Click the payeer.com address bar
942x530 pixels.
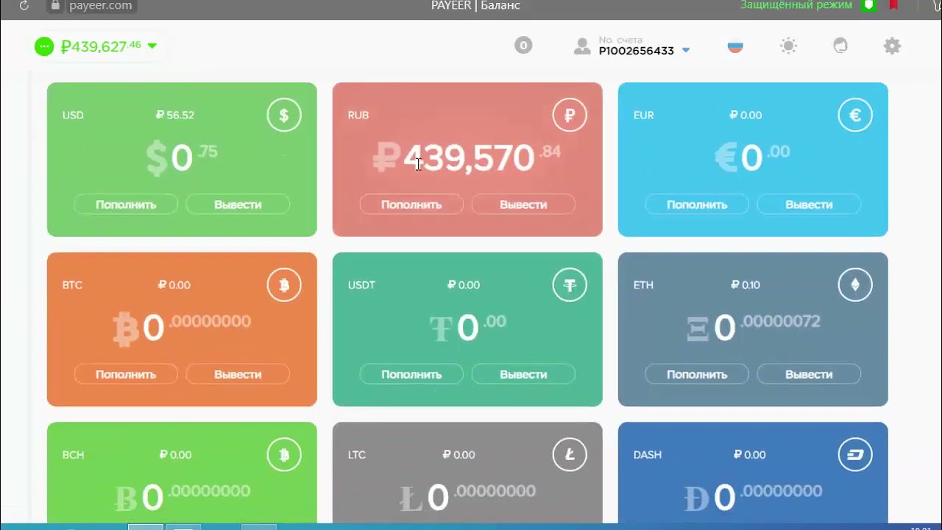click(101, 6)
